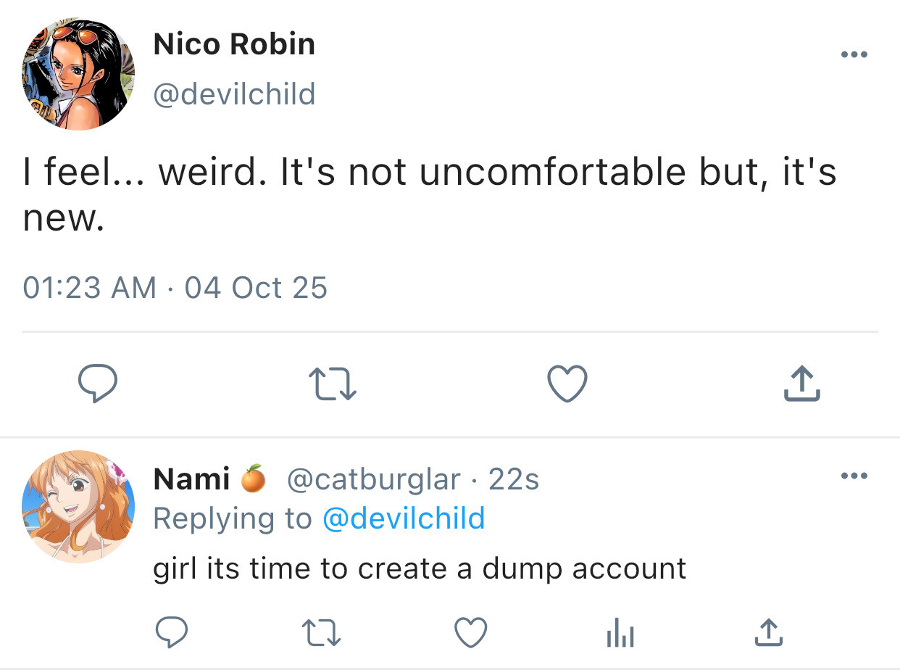Open Nico Robin display name profile
The width and height of the screenshot is (900, 670).
tap(234, 45)
